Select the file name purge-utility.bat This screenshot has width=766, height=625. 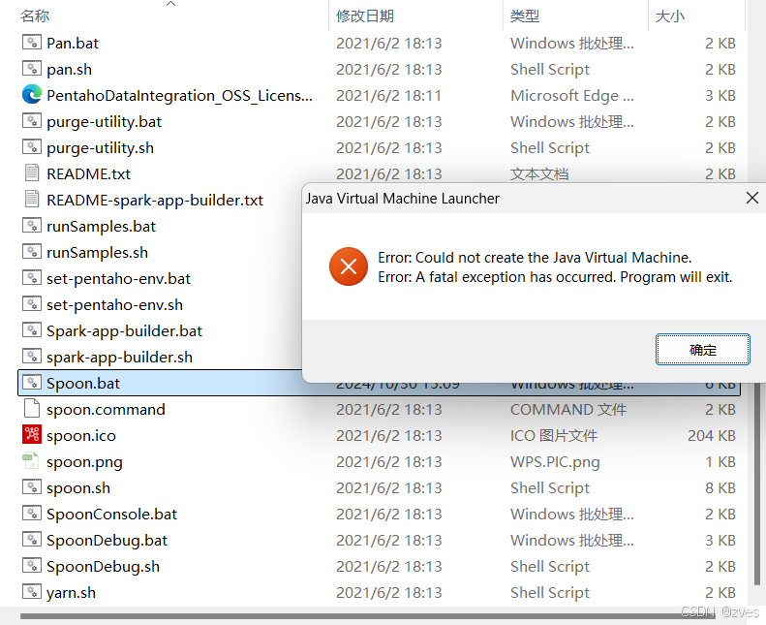pos(104,122)
